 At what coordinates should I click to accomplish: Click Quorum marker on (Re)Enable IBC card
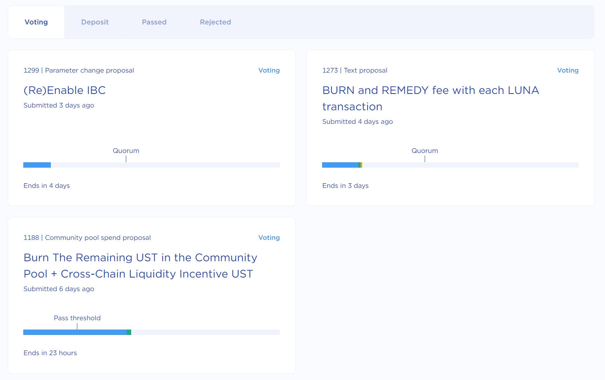(x=126, y=151)
